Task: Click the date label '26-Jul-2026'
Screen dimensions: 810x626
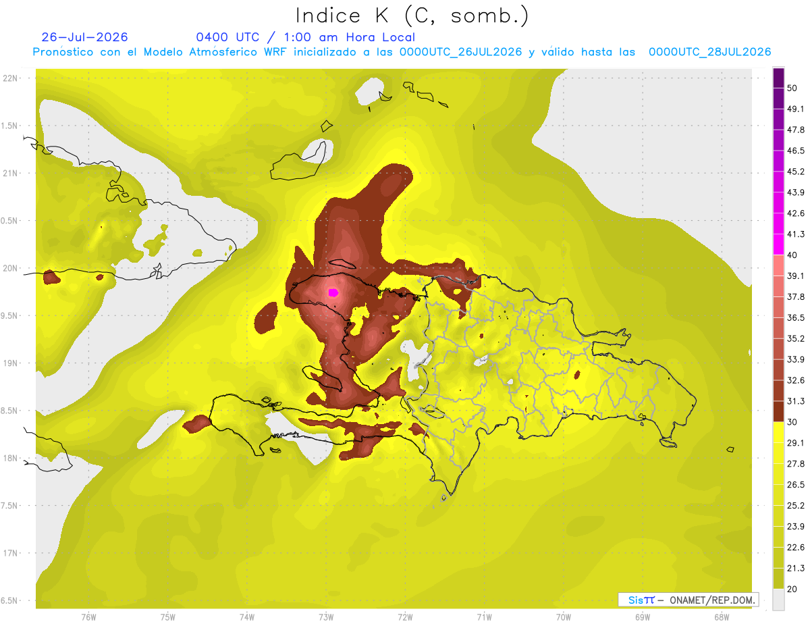Action: (x=85, y=37)
